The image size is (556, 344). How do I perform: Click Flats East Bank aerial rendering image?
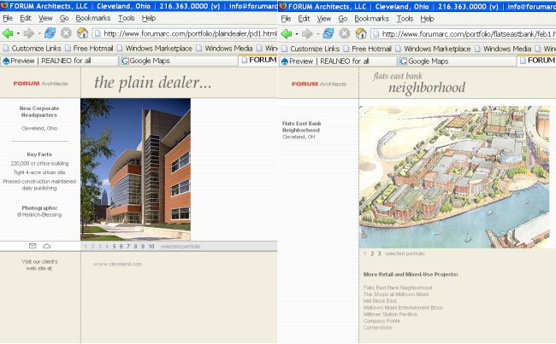454,177
